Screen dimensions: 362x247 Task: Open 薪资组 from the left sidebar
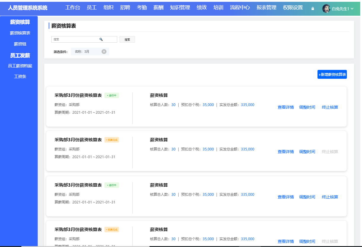tap(19, 44)
